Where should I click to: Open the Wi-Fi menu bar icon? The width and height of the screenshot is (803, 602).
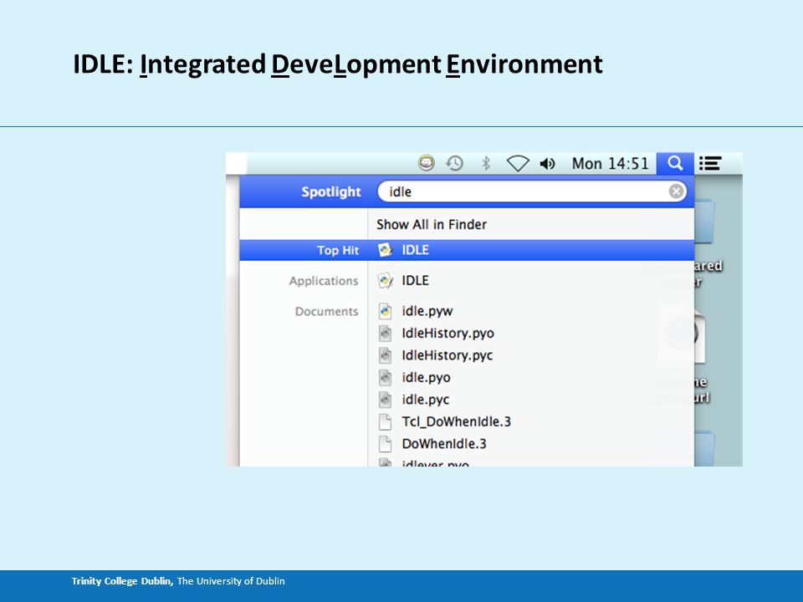517,164
